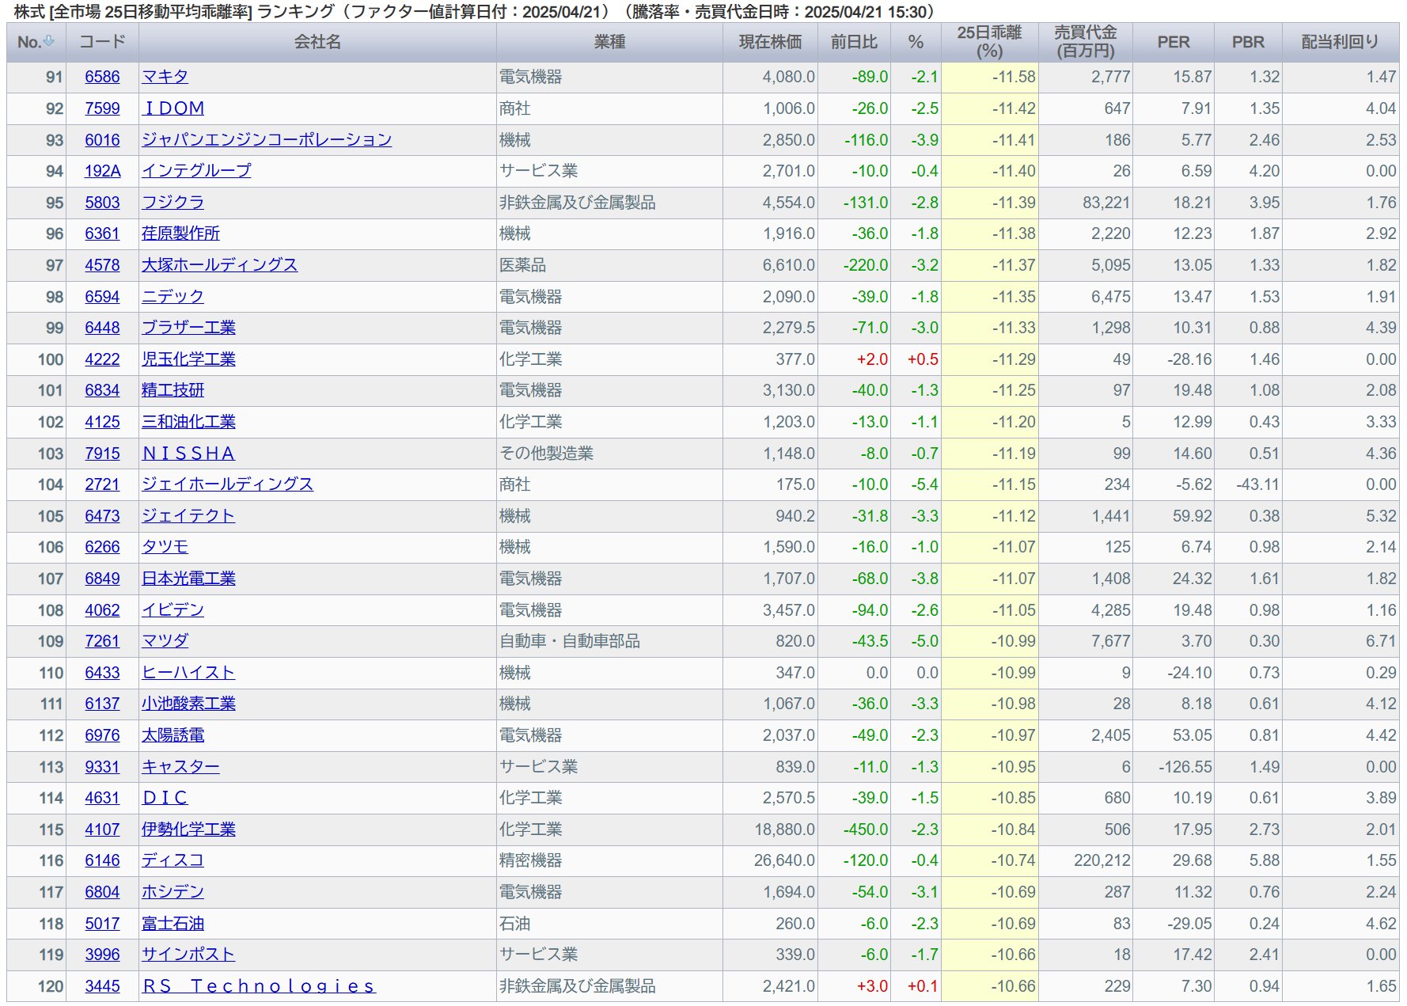
Task: Open the ジェイホールディングス company link
Action: pyautogui.click(x=227, y=484)
